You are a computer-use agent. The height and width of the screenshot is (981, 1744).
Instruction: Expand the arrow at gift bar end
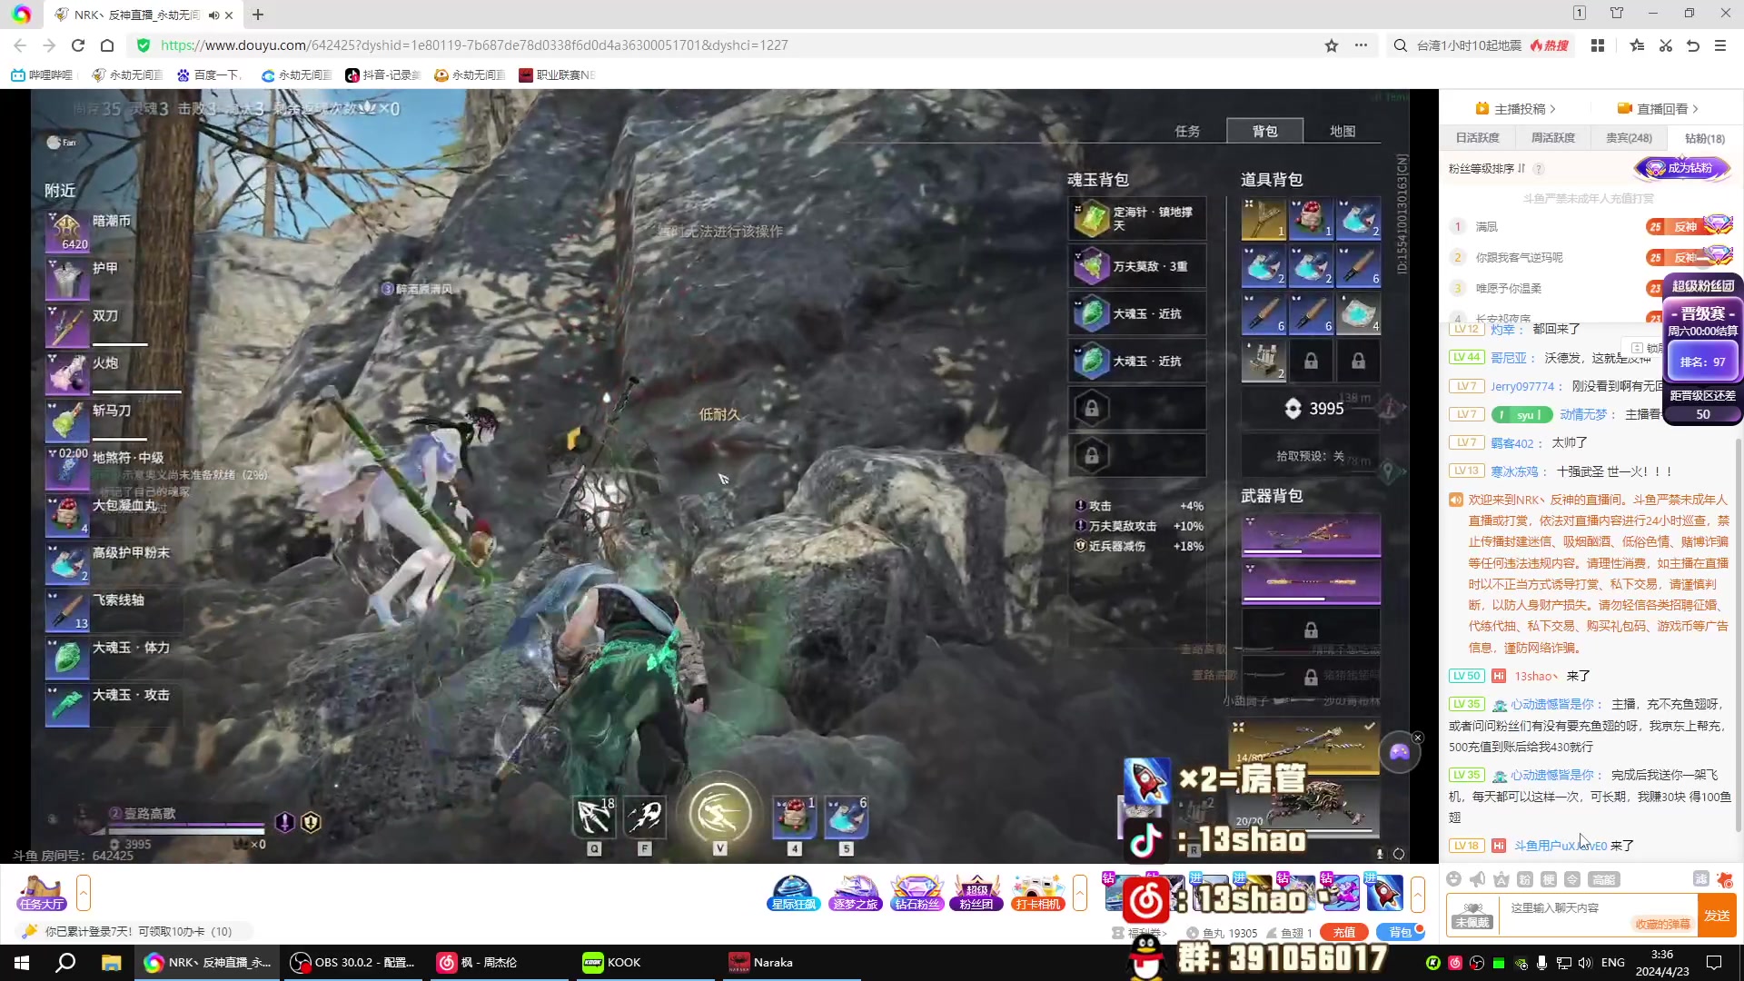pyautogui.click(x=1417, y=893)
